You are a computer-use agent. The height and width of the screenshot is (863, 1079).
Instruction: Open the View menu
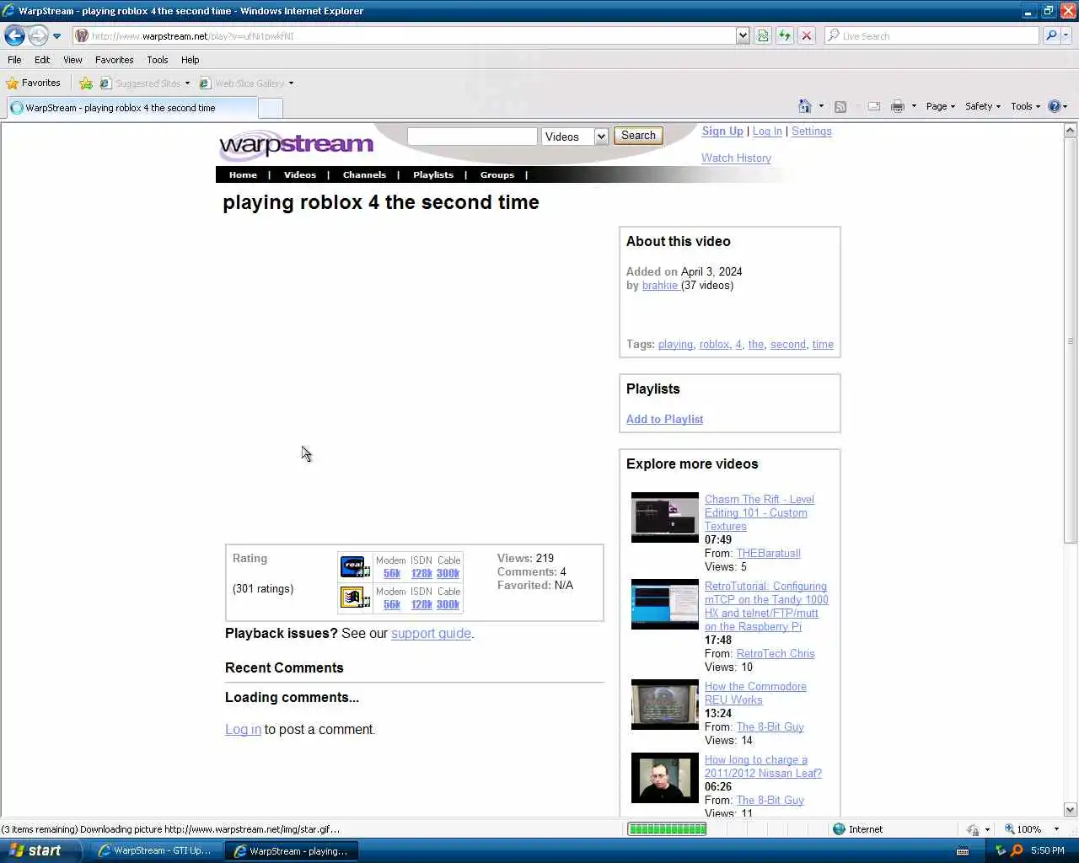(x=72, y=60)
